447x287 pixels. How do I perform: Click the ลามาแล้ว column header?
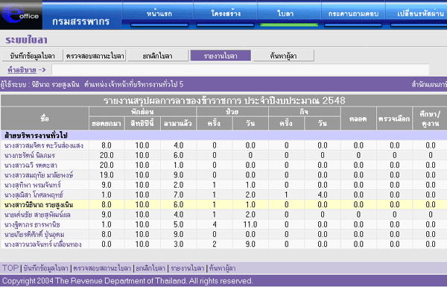tap(178, 124)
